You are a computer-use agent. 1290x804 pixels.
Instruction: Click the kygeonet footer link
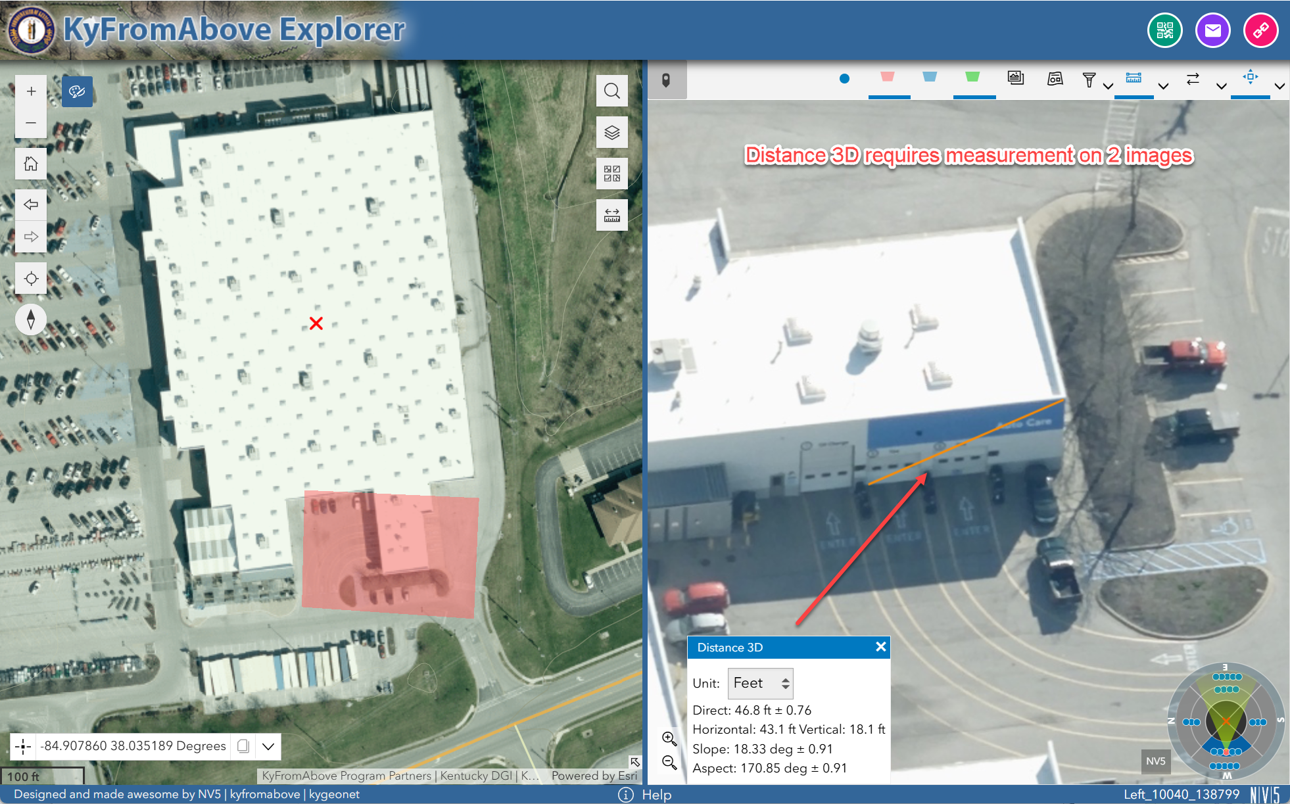point(334,794)
